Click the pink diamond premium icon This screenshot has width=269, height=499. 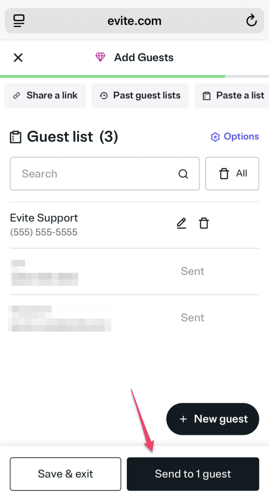coord(100,57)
